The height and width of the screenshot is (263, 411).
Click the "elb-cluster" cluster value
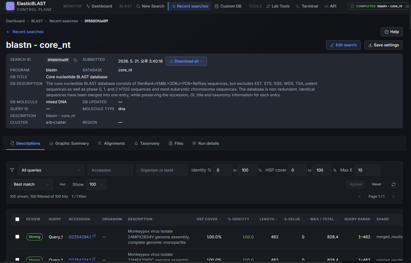click(x=56, y=122)
